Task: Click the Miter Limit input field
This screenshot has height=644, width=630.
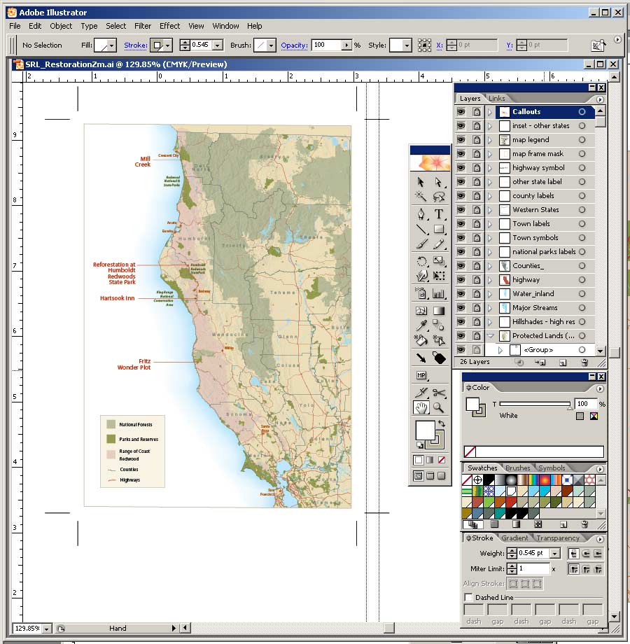Action: point(533,568)
